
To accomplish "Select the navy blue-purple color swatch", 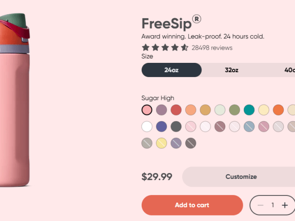I will pos(161,127).
